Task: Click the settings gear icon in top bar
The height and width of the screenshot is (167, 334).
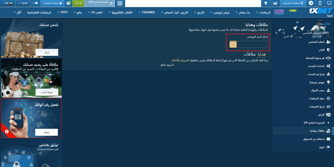Action: (36, 3)
